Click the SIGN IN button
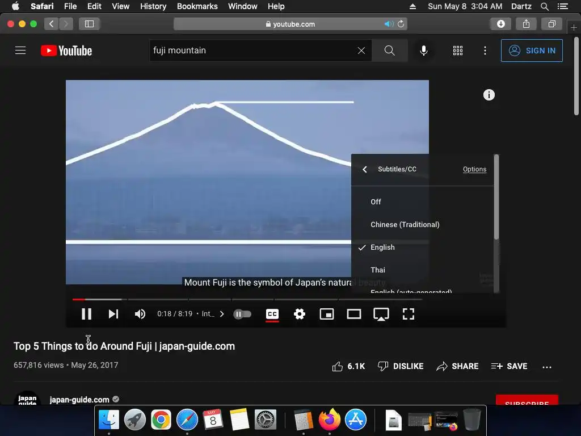 point(531,51)
